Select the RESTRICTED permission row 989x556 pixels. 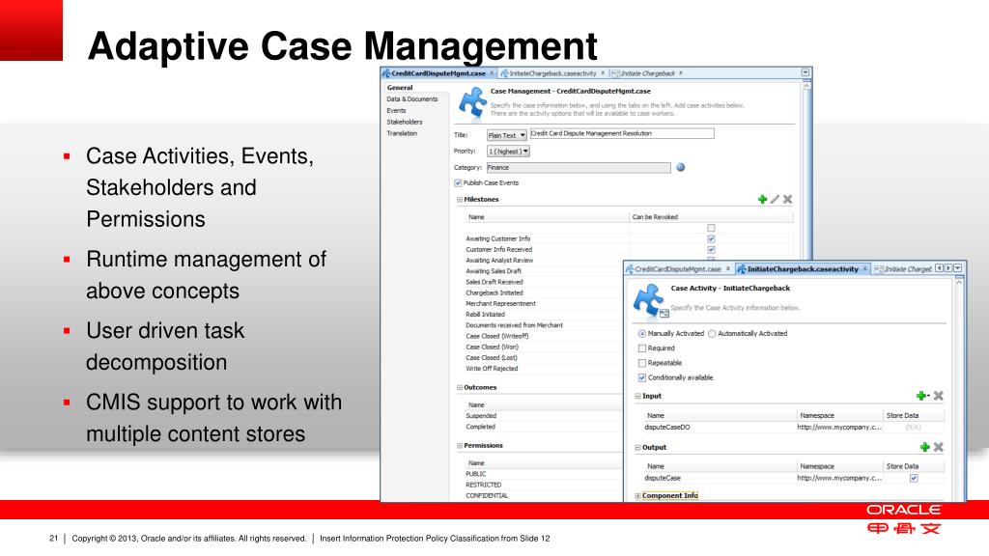pos(483,485)
